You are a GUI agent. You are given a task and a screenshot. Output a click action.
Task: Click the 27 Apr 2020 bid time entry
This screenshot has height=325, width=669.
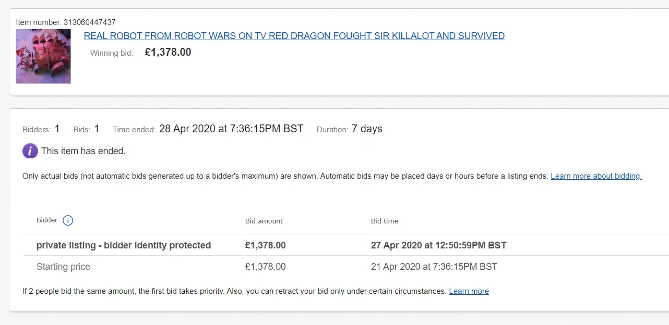coord(438,245)
